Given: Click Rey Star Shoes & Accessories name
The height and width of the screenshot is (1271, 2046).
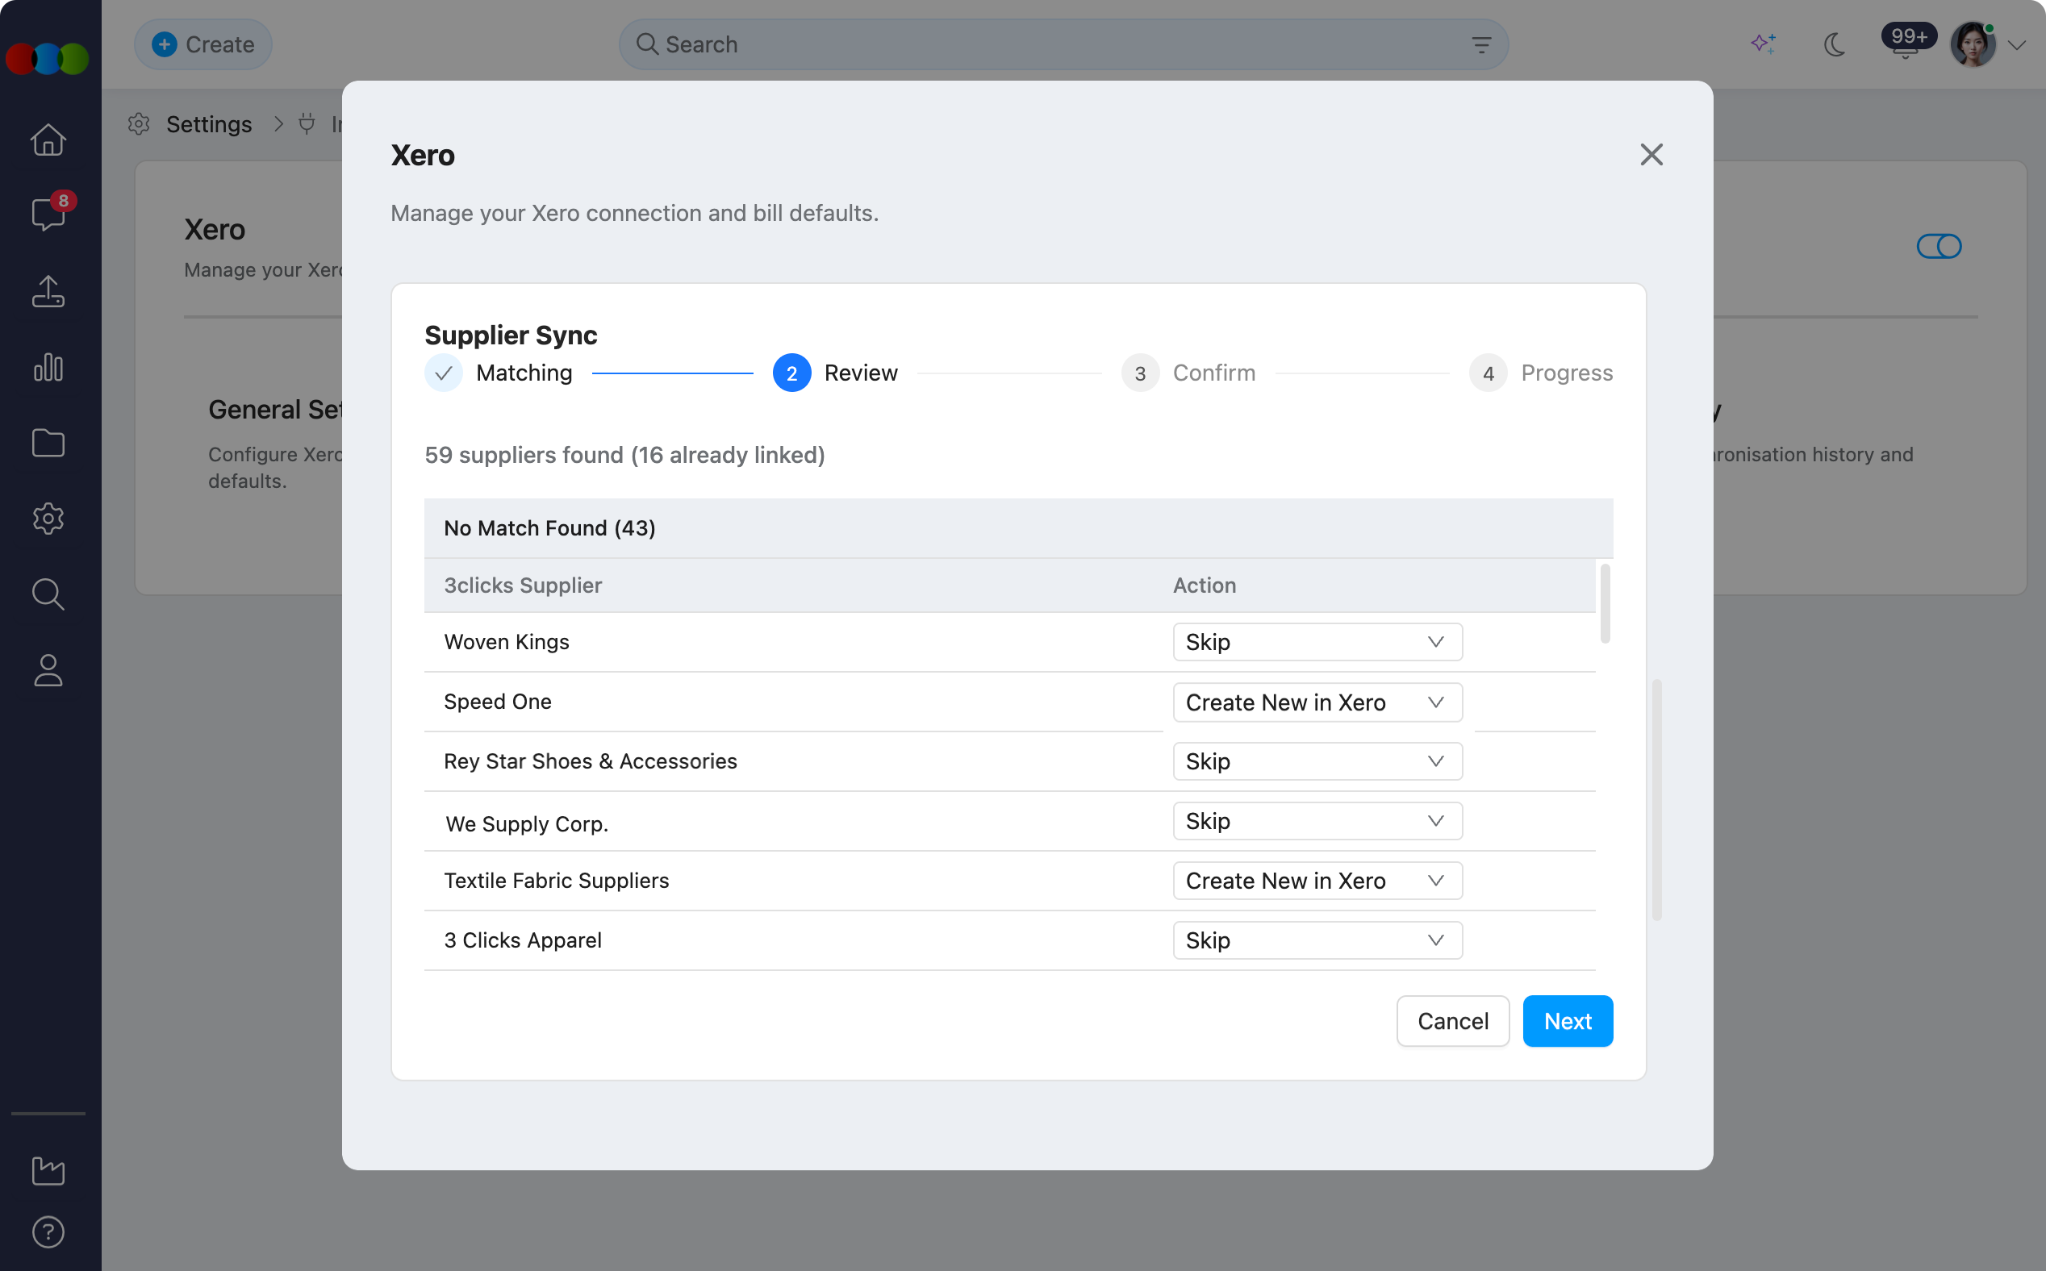Looking at the screenshot, I should 591,761.
